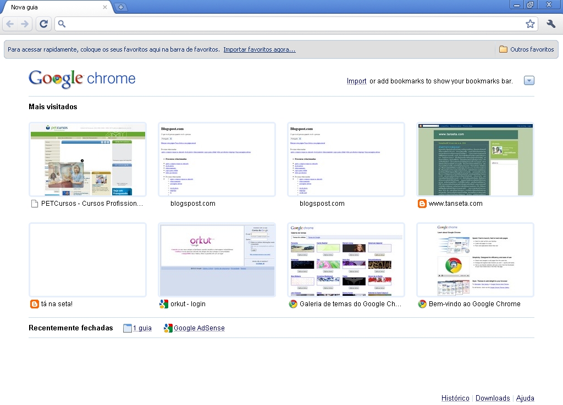Open the Bem-vindo ao Google Chrome thumbnail
Image resolution: width=563 pixels, height=405 pixels.
point(475,260)
